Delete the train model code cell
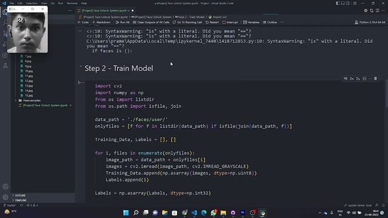 click(x=375, y=79)
